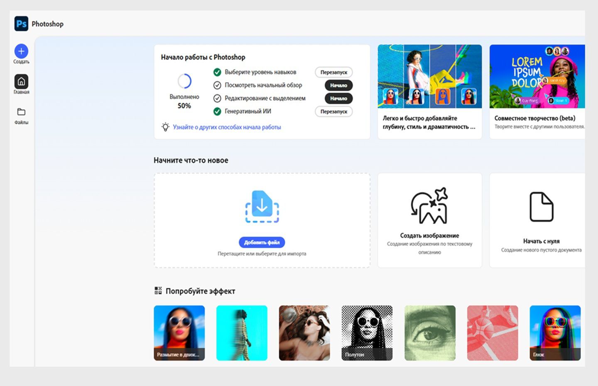Open the Файлы folder icon in sidebar
The image size is (598, 386).
click(x=21, y=112)
